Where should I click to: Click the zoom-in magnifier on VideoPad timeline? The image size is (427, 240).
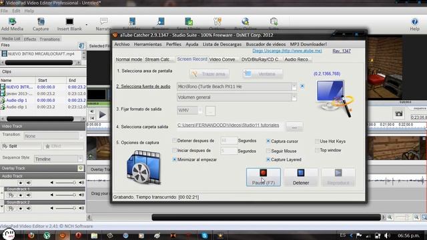point(416,217)
